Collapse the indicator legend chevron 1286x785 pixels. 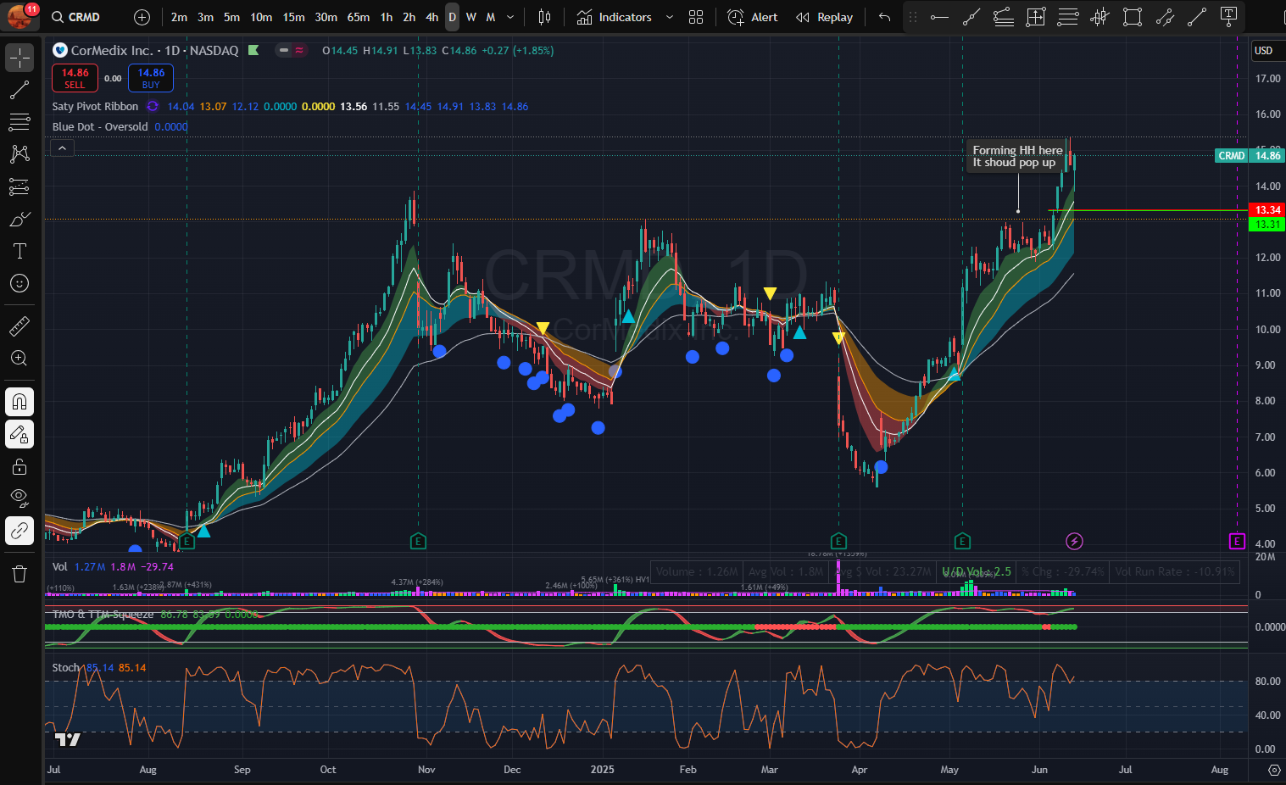pos(62,148)
